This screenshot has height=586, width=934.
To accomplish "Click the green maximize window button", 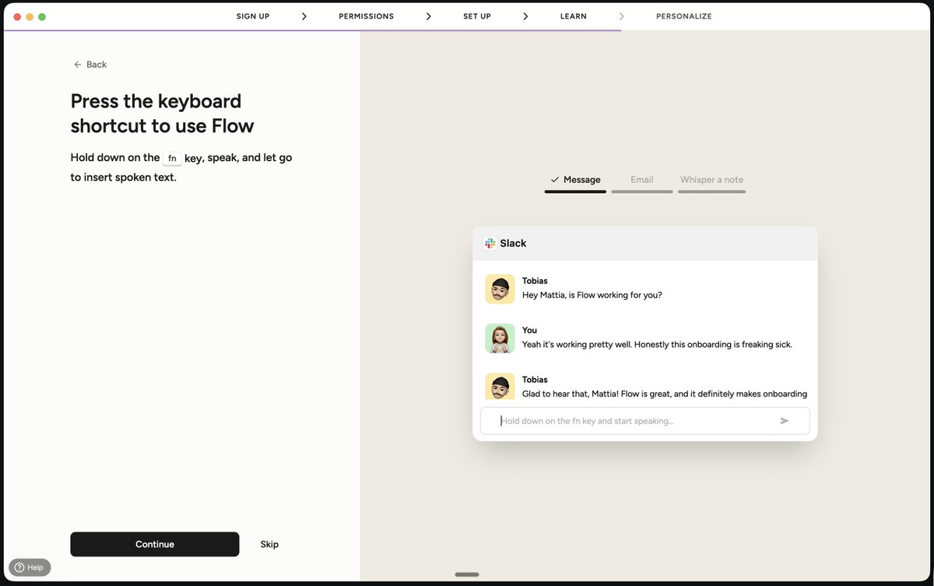I will 42,16.
